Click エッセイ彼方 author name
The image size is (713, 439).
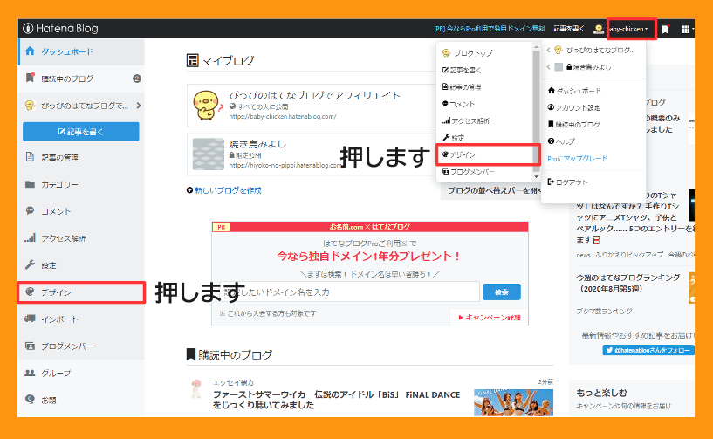(x=233, y=382)
